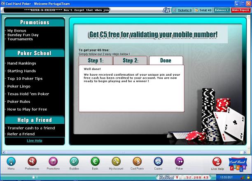The width and height of the screenshot is (252, 181).
Task: Click the CH logo in top bar
Action: pos(166,10)
